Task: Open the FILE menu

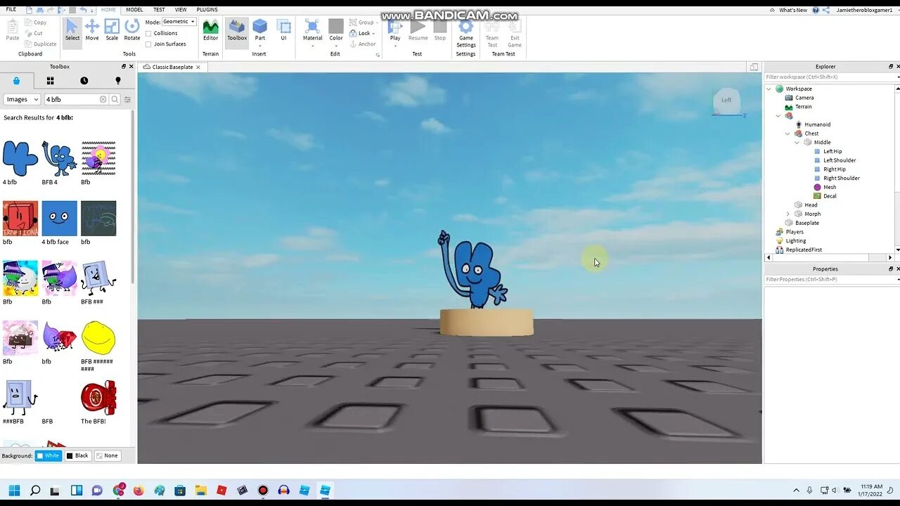Action: click(x=11, y=10)
